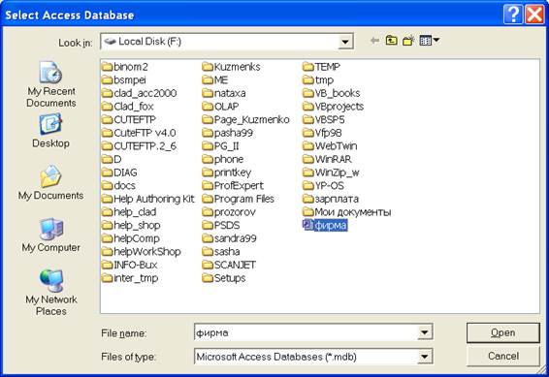Image resolution: width=549 pixels, height=377 pixels.
Task: Select the helpComp folder
Action: tap(131, 238)
